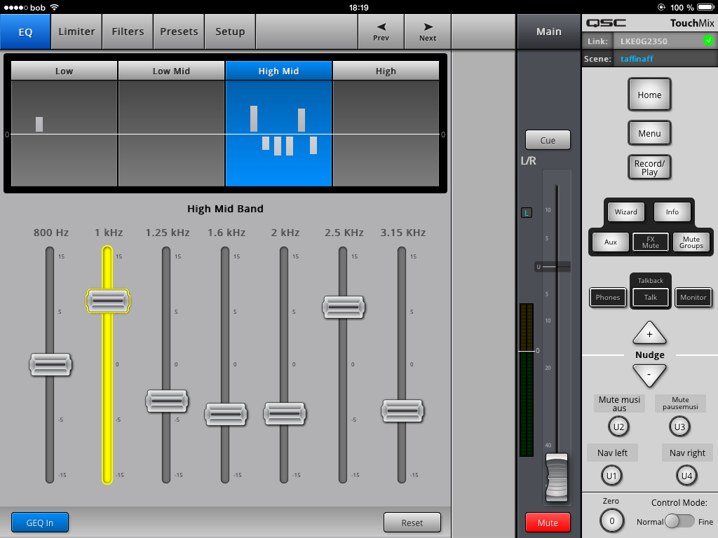Toggle FX Mute

click(650, 242)
